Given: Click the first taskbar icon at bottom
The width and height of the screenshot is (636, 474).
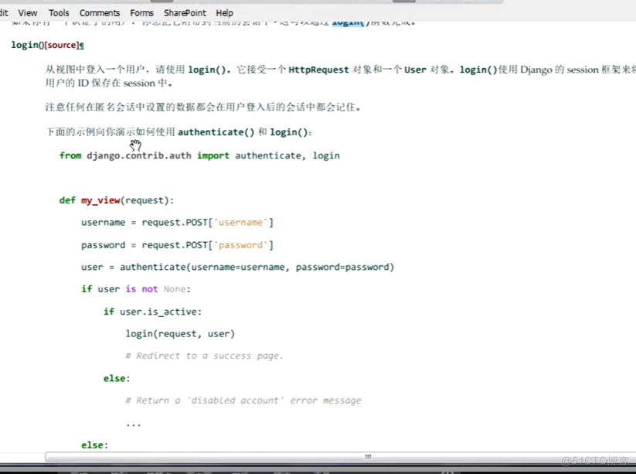Looking at the screenshot, I should (79, 470).
